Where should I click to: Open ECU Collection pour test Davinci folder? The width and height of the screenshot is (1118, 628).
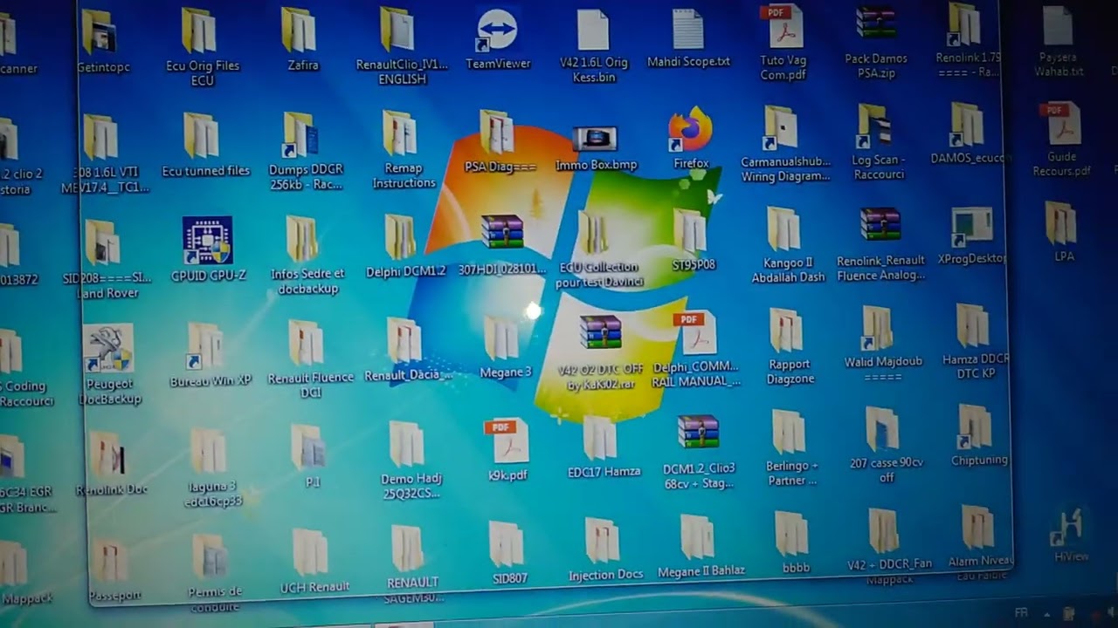tap(595, 233)
